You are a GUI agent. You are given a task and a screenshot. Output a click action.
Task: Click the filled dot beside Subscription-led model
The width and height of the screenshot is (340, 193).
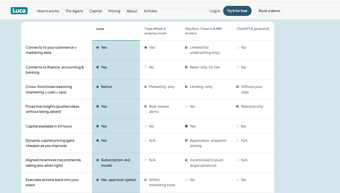(97, 160)
